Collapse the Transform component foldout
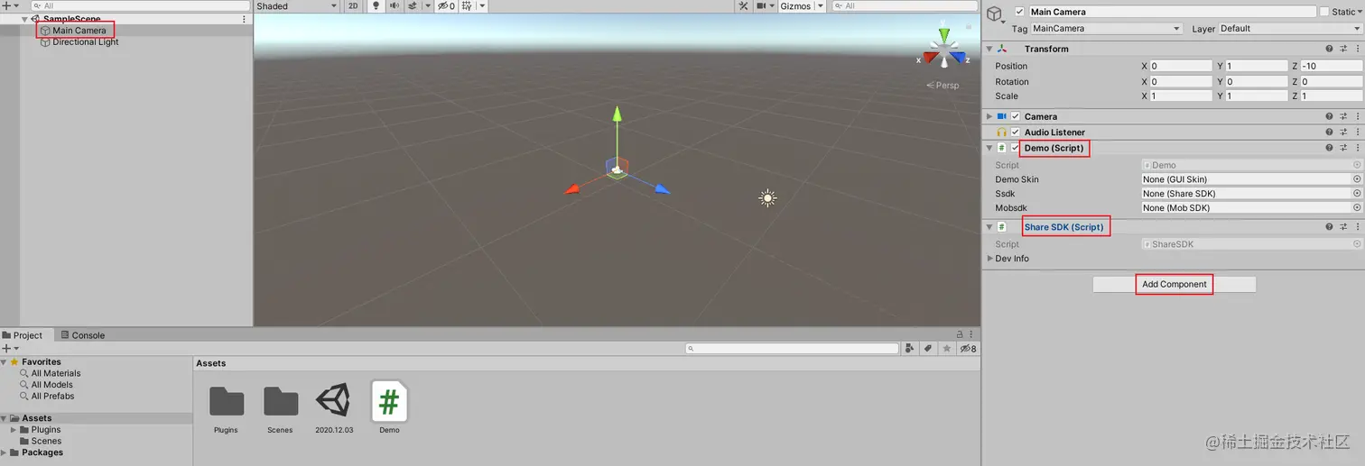This screenshot has width=1365, height=466. pos(989,49)
